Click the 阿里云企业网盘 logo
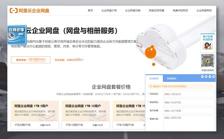The image size is (224, 139). coord(29,11)
